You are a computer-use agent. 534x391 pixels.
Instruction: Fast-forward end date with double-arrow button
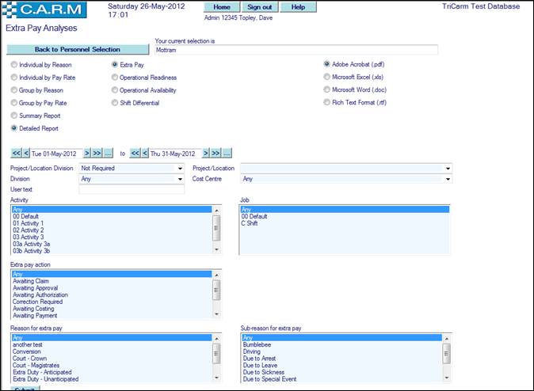click(216, 153)
